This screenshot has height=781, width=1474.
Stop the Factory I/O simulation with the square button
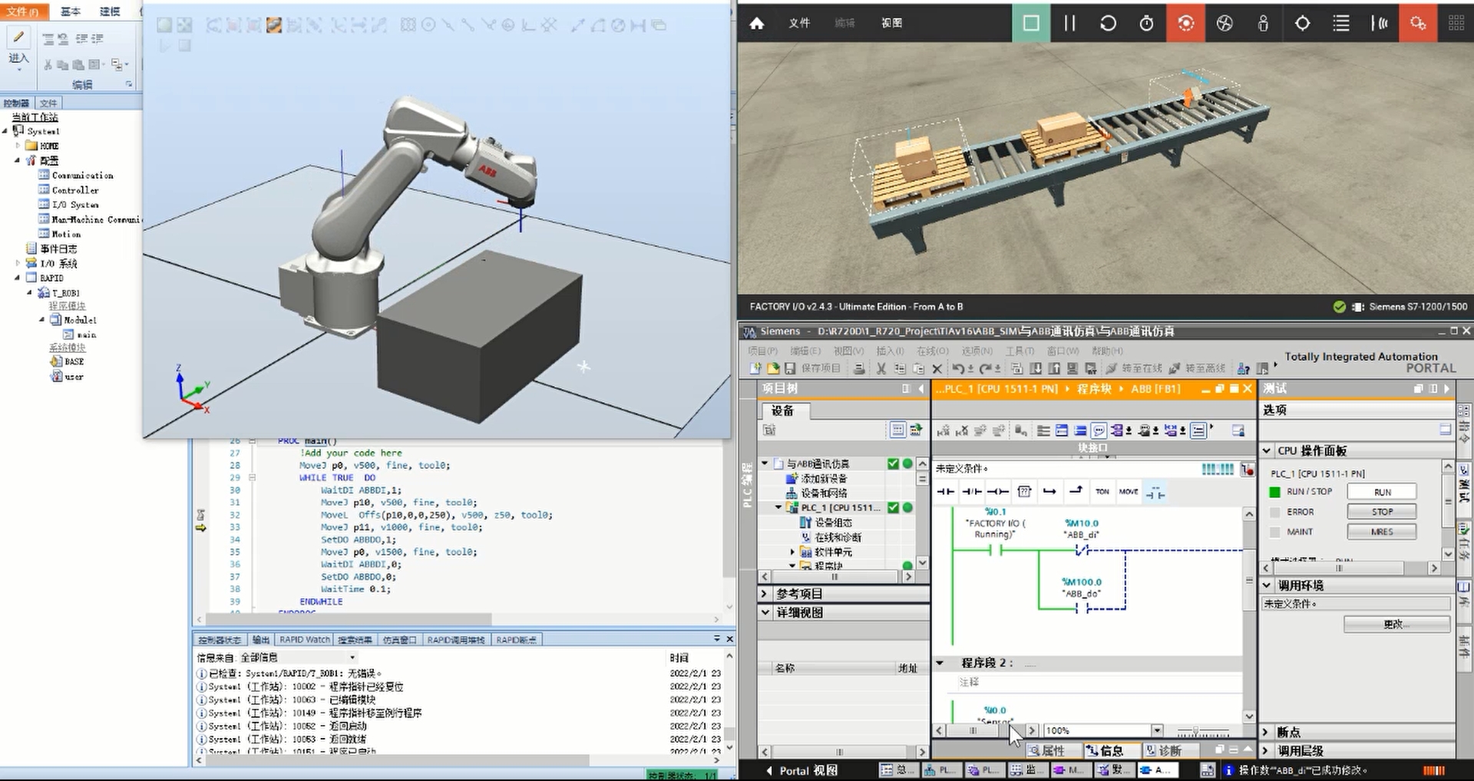[x=1031, y=23]
